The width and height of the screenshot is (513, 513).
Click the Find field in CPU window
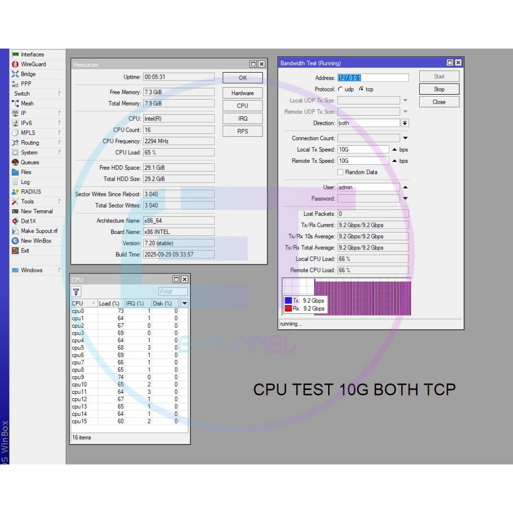(x=173, y=292)
